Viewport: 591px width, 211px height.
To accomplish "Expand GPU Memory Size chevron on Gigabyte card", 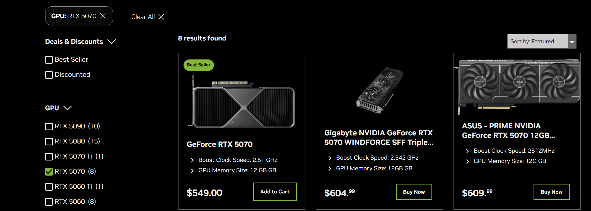I will 330,169.
